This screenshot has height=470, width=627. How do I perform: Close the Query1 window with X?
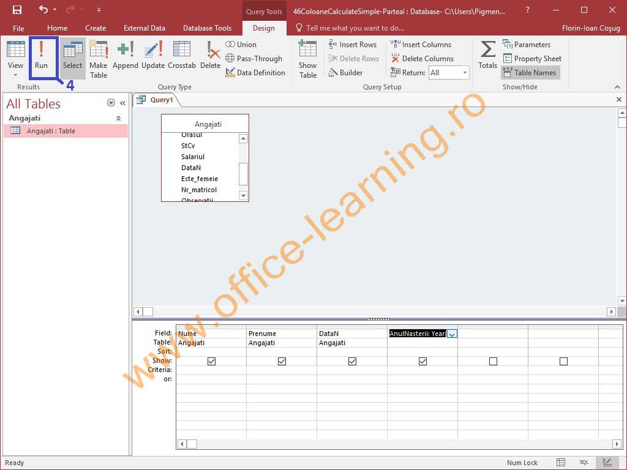(x=618, y=100)
